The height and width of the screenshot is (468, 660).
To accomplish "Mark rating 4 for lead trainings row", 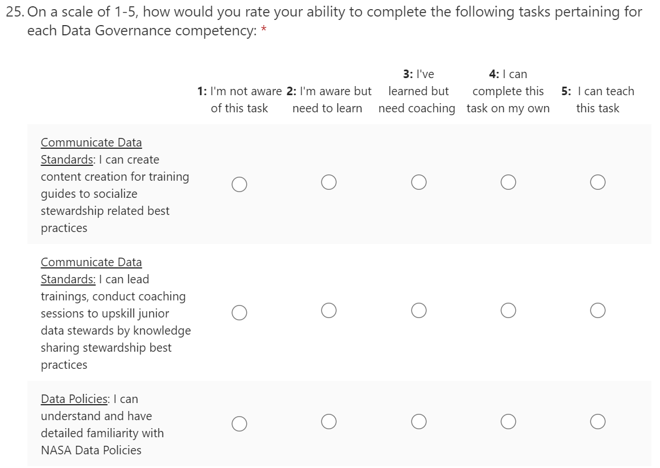I will [x=508, y=310].
